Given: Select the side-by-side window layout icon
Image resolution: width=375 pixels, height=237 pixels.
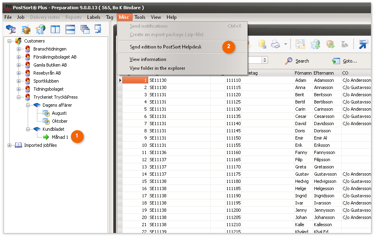Looking at the screenshot, I should (55, 30).
